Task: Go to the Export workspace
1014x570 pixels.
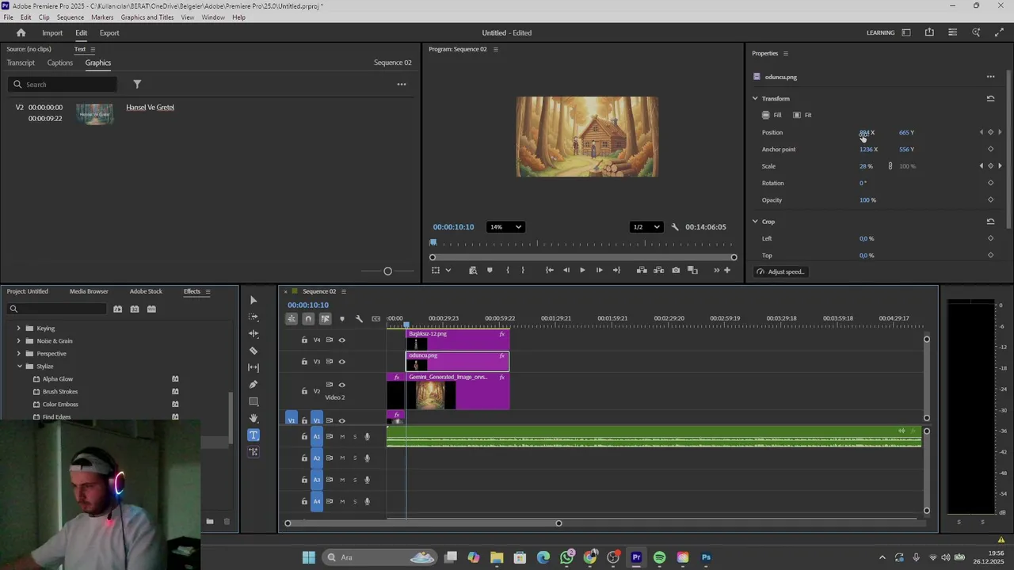Action: tap(109, 33)
